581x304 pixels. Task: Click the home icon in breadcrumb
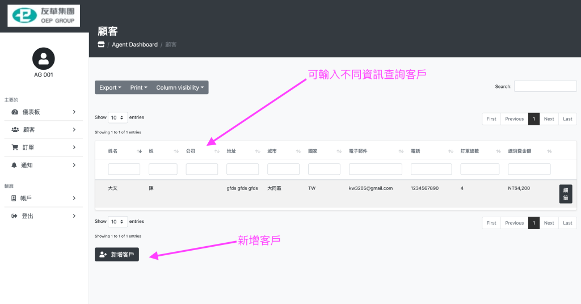[101, 44]
